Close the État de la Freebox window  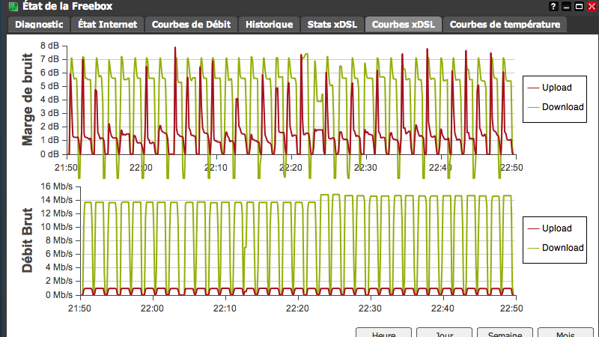pyautogui.click(x=592, y=6)
